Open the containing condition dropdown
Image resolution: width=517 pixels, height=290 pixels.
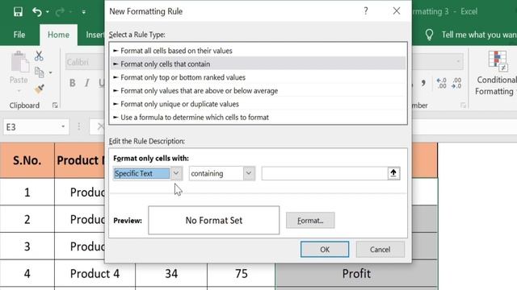coord(249,173)
